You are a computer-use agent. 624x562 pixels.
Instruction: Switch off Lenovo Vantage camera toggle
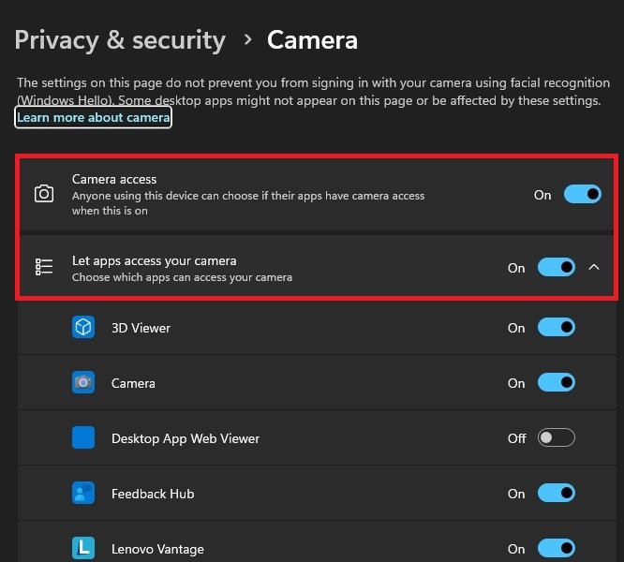coord(556,549)
